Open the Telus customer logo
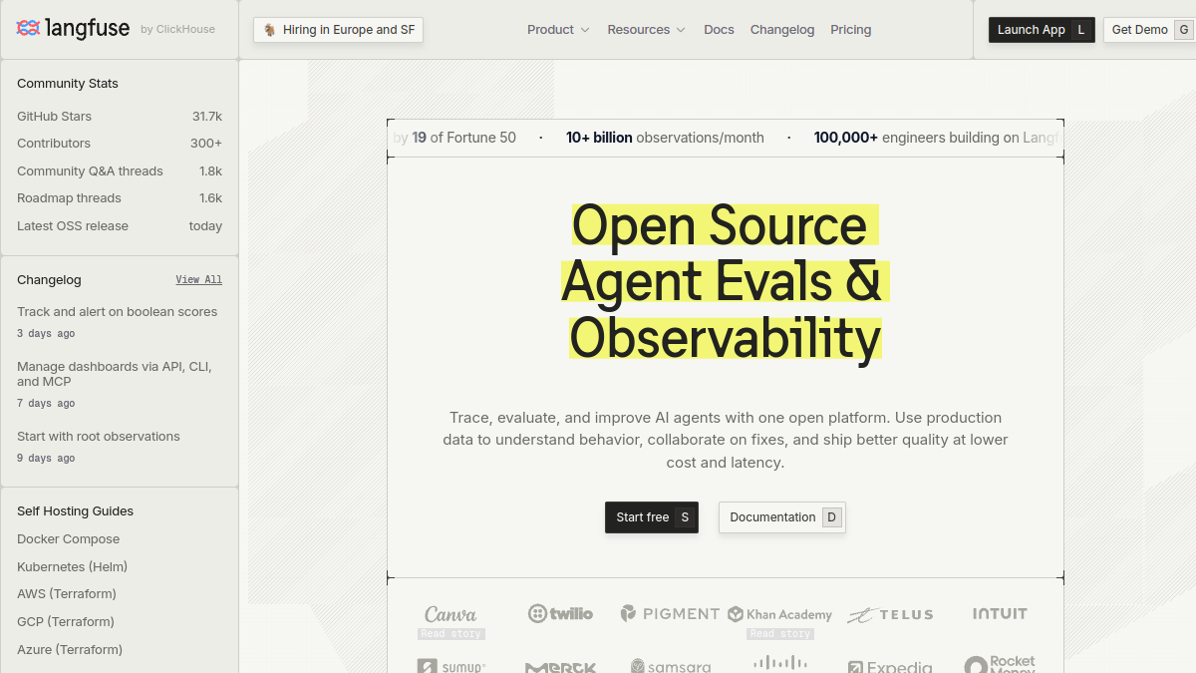 click(890, 615)
